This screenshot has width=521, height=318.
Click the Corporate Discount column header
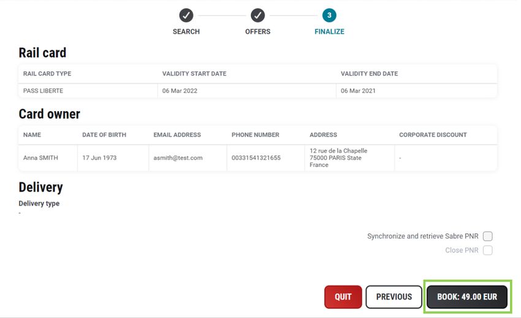click(x=433, y=134)
